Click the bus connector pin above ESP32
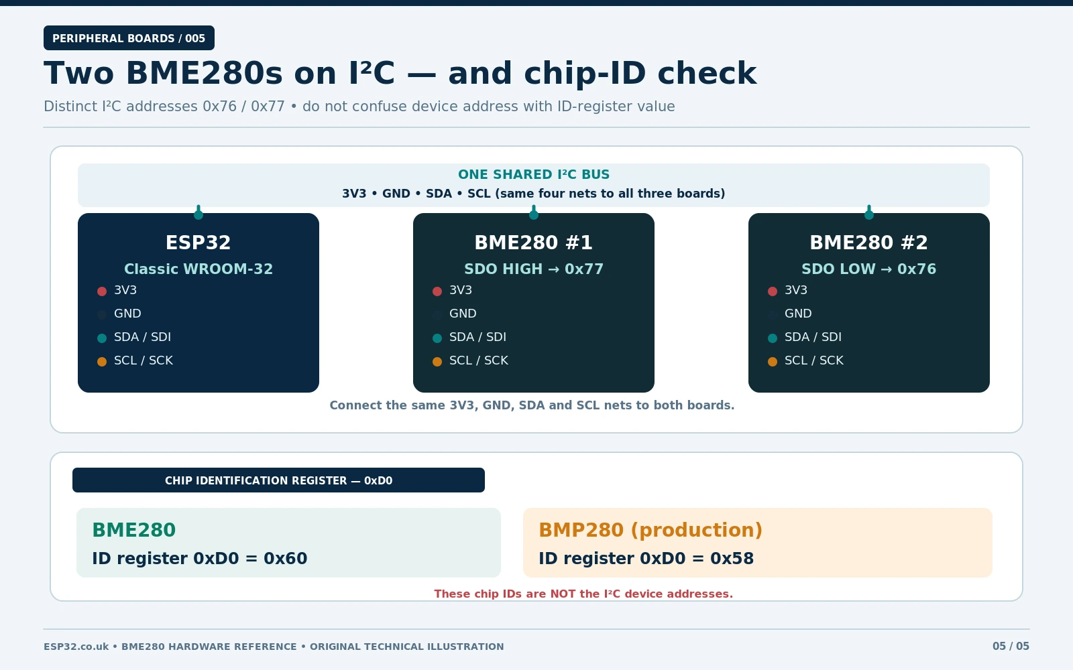 [x=199, y=213]
